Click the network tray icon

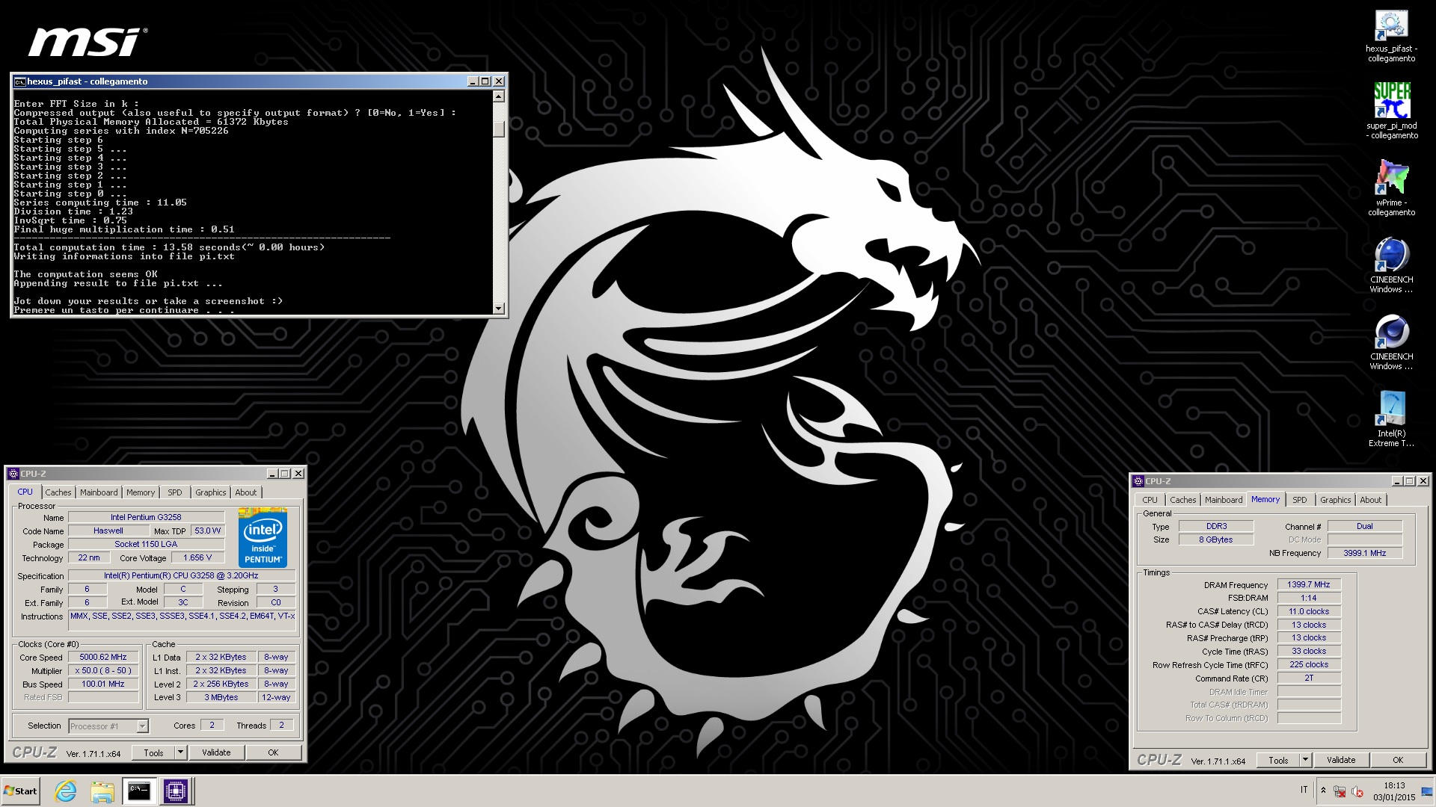(x=1340, y=791)
